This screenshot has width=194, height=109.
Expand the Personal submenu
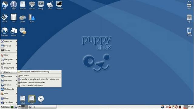click(9, 76)
